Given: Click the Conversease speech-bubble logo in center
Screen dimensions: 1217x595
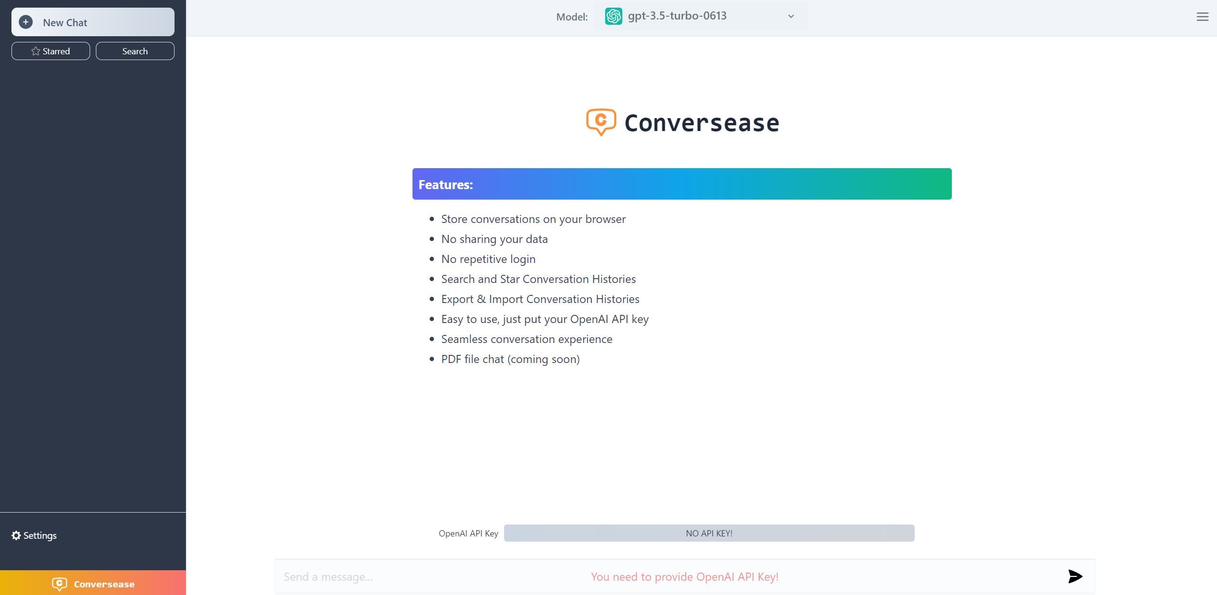Looking at the screenshot, I should (x=599, y=122).
